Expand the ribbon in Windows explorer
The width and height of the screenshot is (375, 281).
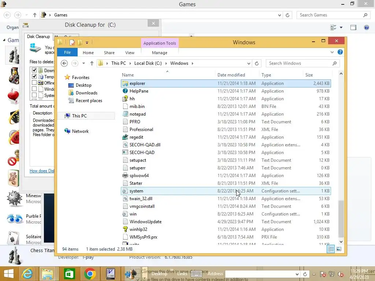[332, 52]
